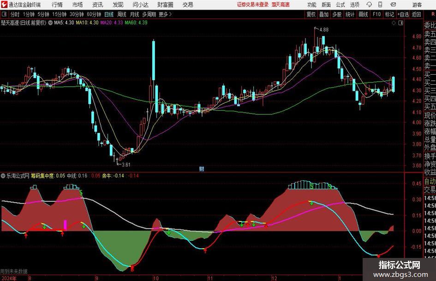Click the 叠加 overlay button
Screen dimensions: 436x281
tap(324, 14)
